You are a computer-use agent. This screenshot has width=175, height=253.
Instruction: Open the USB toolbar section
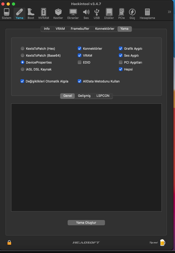(97, 14)
